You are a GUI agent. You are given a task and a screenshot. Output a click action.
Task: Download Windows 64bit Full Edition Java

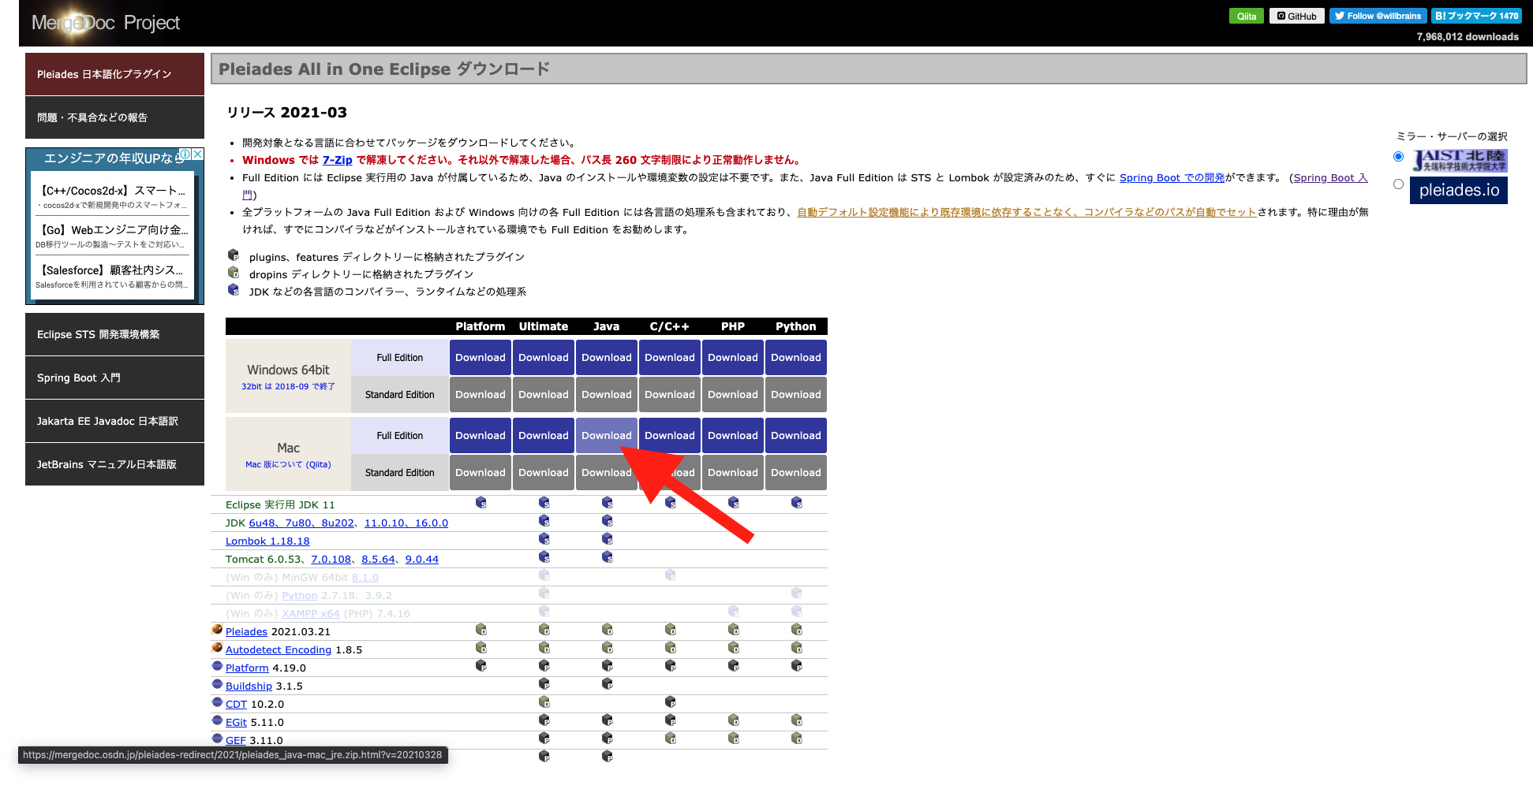pos(607,358)
